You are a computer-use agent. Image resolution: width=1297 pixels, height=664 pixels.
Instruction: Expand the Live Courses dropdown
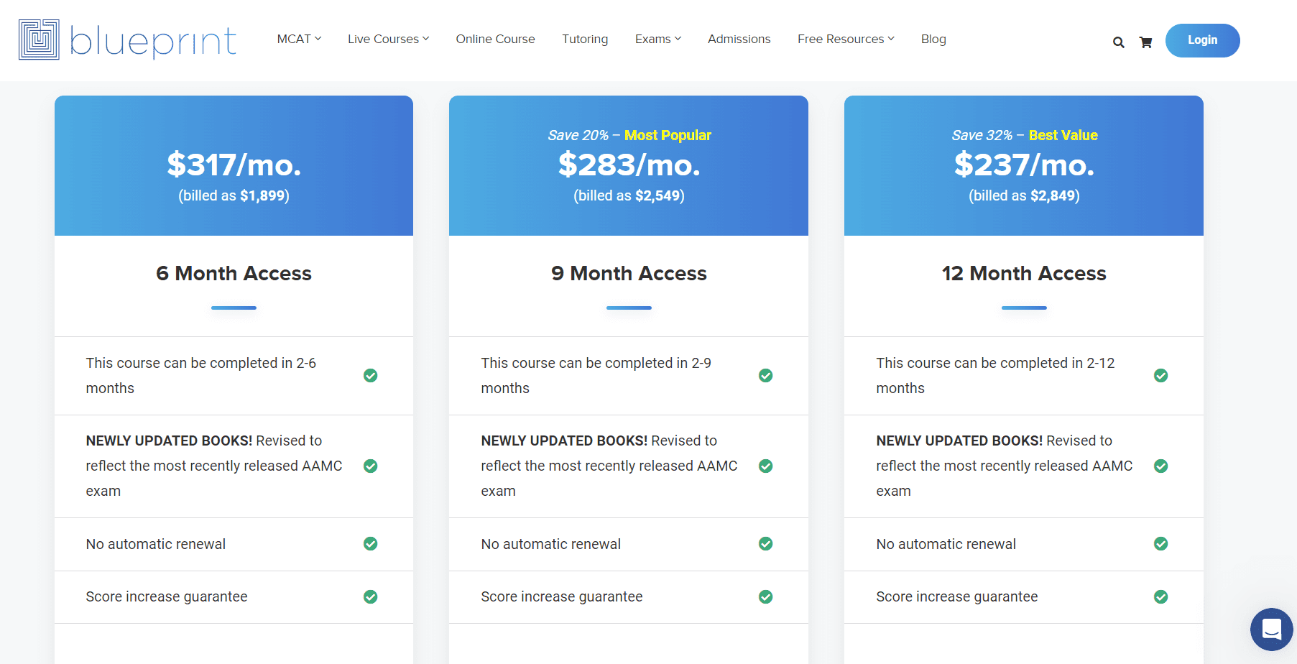point(388,39)
